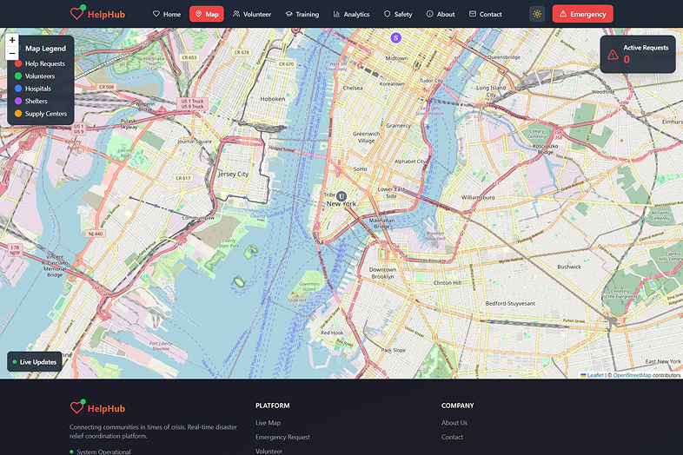
Task: Select the gray U marker at New York
Action: (341, 196)
